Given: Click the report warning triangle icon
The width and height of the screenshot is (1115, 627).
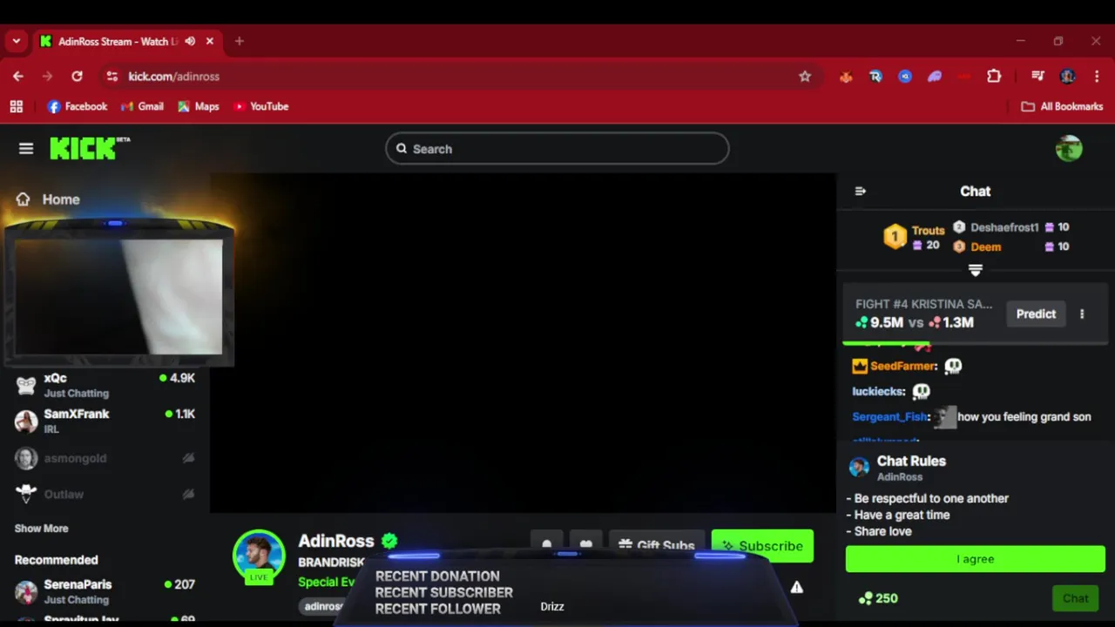Looking at the screenshot, I should (796, 588).
